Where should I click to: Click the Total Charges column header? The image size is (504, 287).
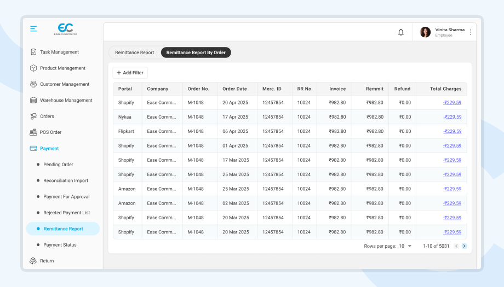[x=445, y=89]
